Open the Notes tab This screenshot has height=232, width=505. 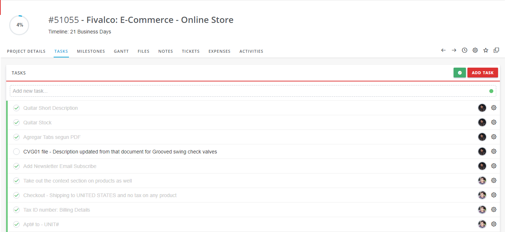(166, 51)
